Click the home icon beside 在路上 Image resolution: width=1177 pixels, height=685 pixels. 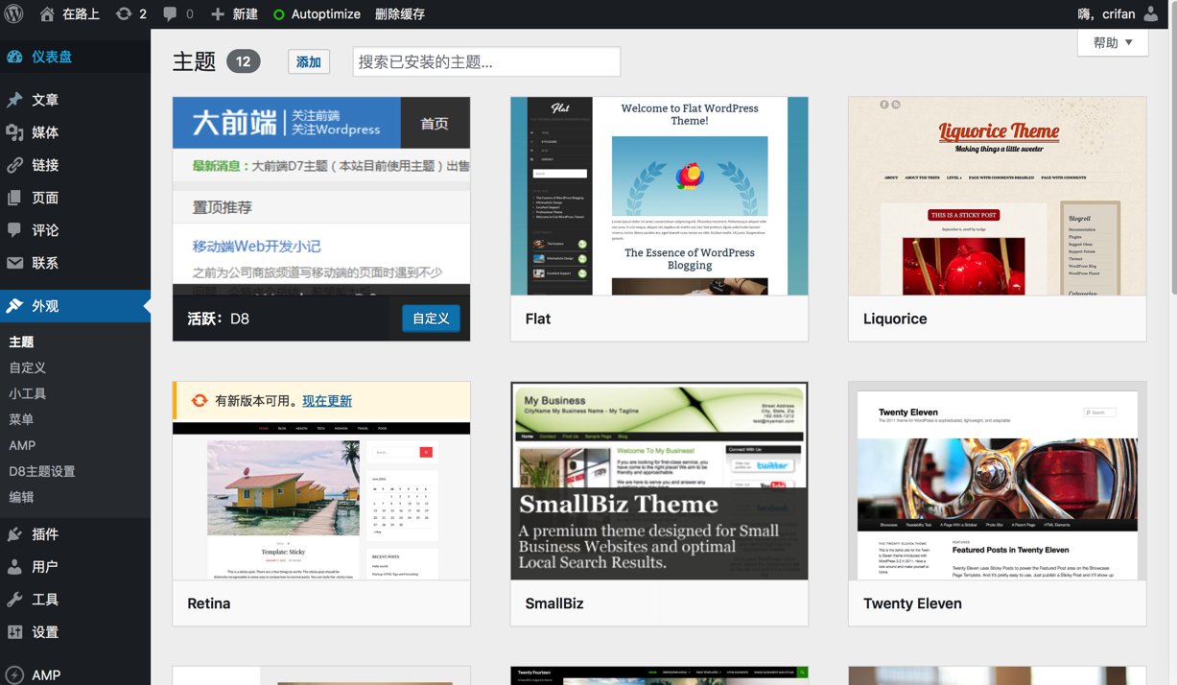click(x=46, y=13)
